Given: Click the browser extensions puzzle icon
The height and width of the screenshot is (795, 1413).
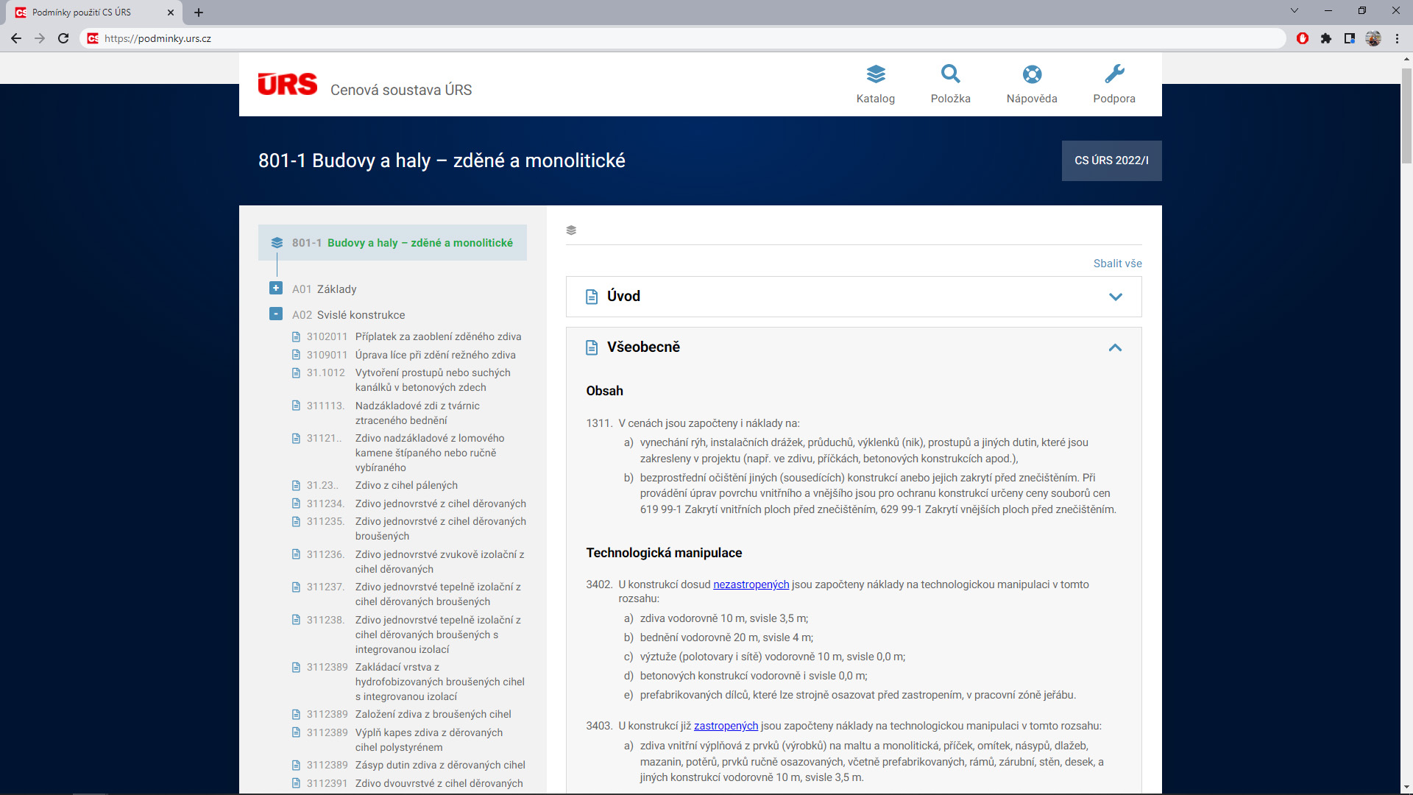Looking at the screenshot, I should point(1325,38).
